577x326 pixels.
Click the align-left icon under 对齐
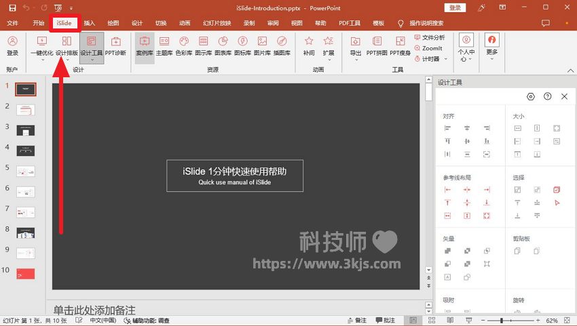[447, 128]
